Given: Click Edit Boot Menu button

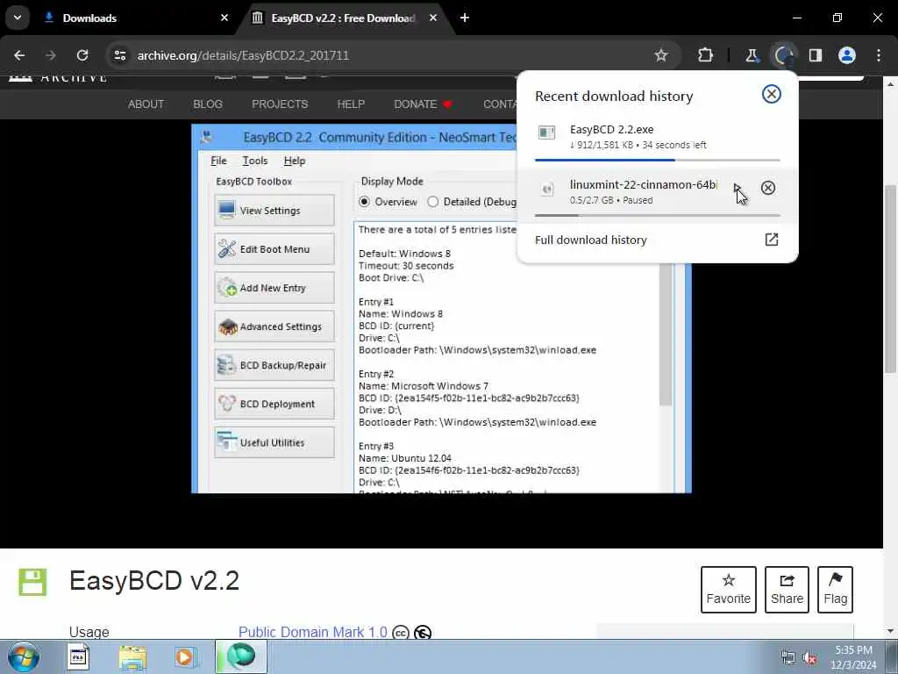Looking at the screenshot, I should pos(274,249).
